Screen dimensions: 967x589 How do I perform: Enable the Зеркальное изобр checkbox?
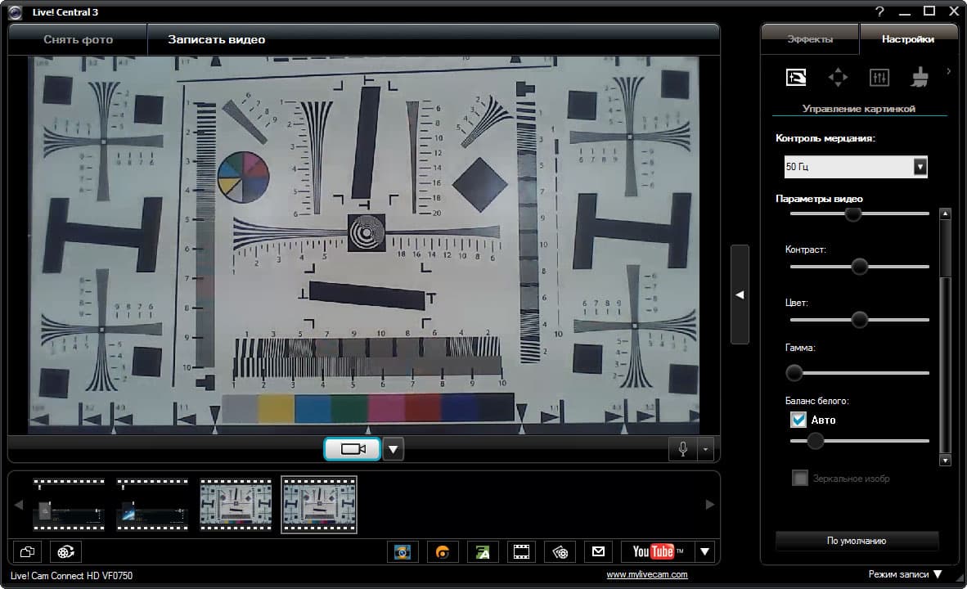tap(800, 478)
